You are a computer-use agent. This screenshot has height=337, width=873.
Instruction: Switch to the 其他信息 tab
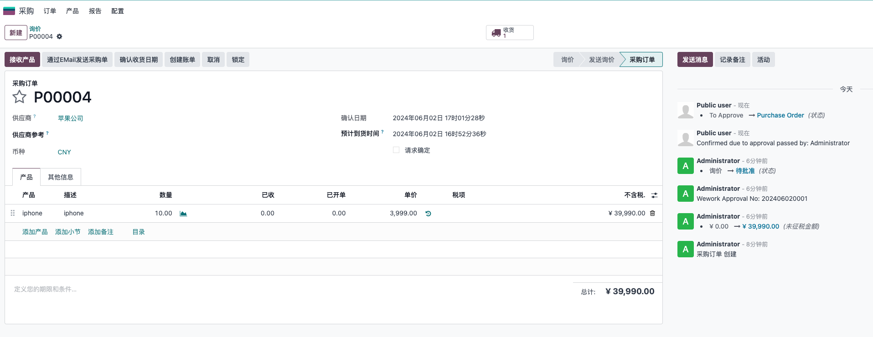click(x=61, y=177)
